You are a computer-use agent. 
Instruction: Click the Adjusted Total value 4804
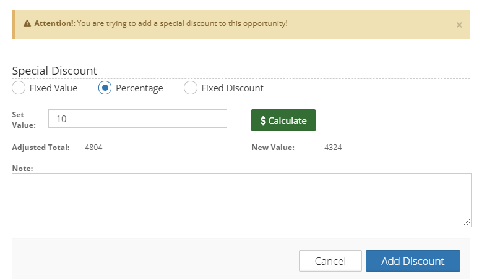[x=93, y=148]
